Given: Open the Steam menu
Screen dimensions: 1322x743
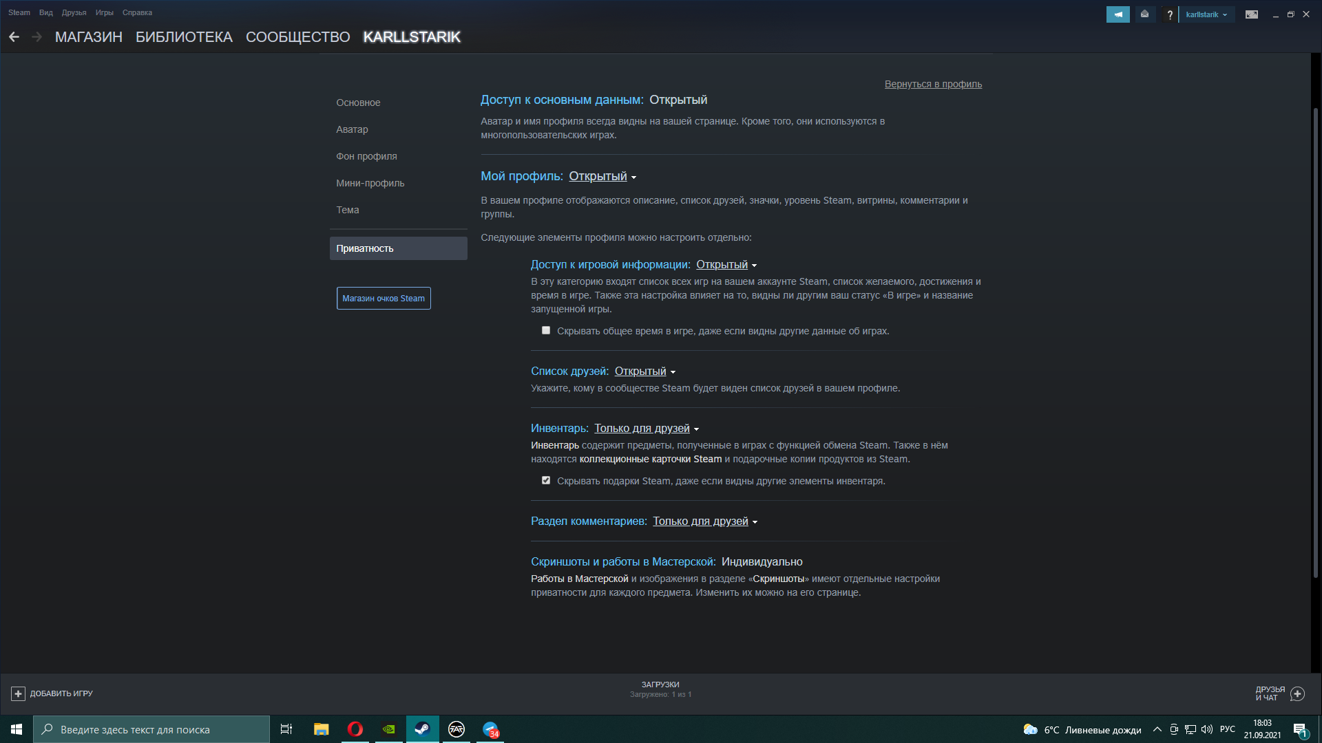Looking at the screenshot, I should click(19, 12).
